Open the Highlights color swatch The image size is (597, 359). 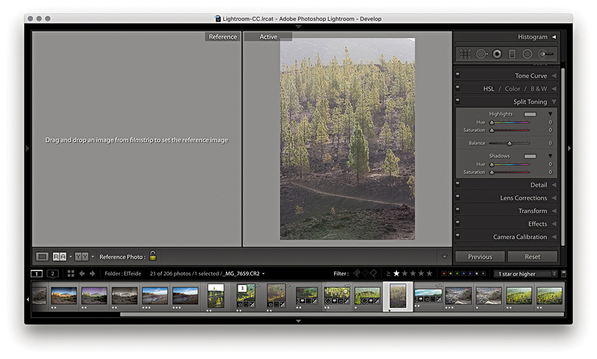click(530, 114)
